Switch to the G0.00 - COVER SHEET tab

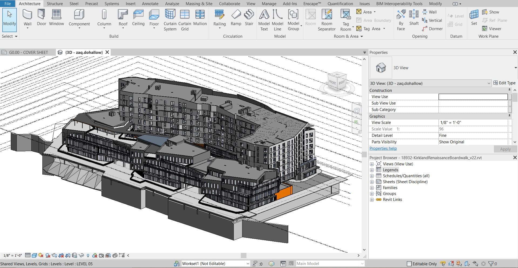pos(28,52)
